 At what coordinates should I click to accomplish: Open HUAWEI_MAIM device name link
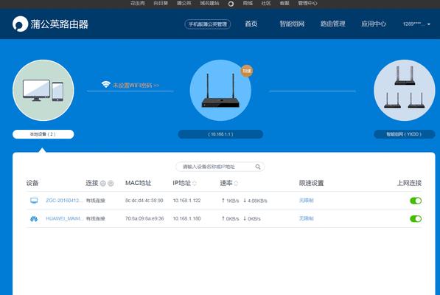(x=64, y=218)
